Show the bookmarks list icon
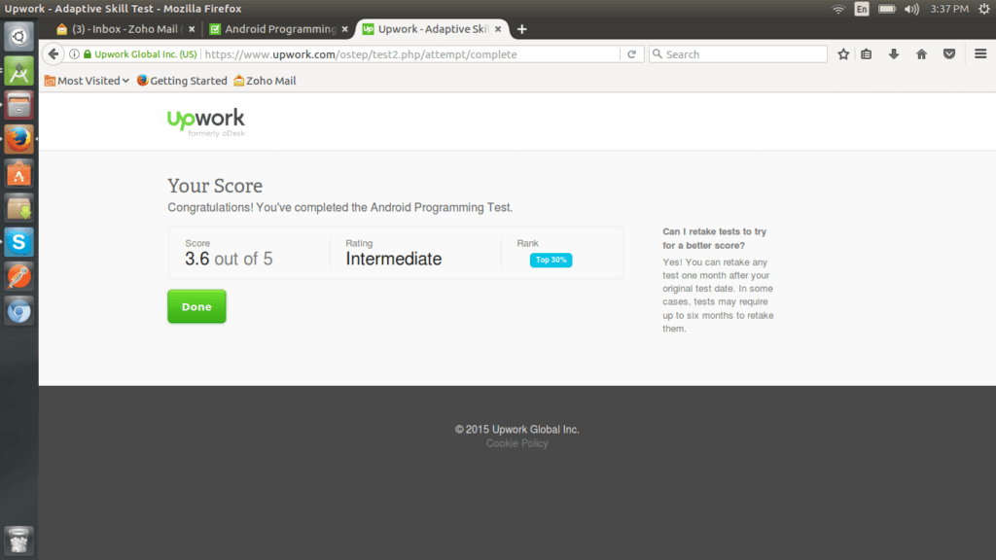Image resolution: width=996 pixels, height=560 pixels. tap(867, 54)
